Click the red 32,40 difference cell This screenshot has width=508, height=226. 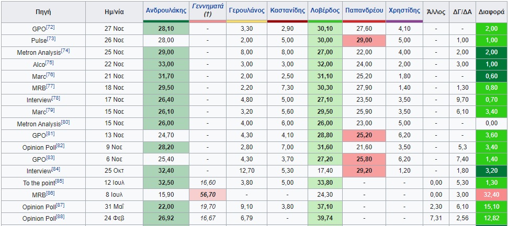click(x=491, y=194)
